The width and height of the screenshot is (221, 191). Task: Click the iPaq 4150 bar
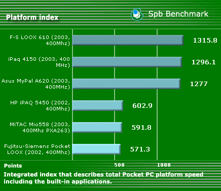pyautogui.click(x=127, y=62)
